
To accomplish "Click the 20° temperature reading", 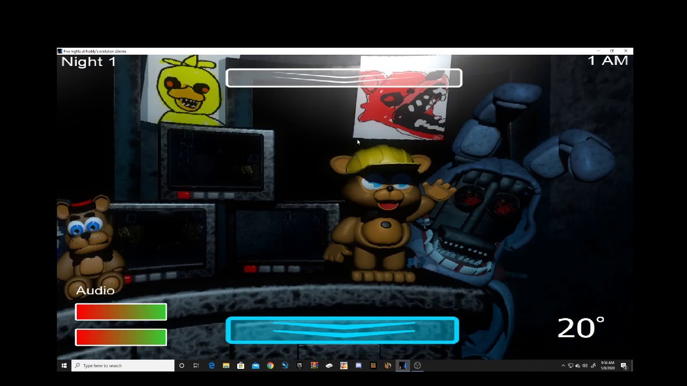I will pyautogui.click(x=581, y=328).
